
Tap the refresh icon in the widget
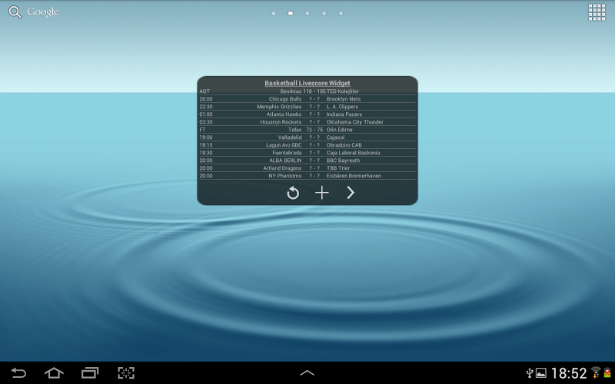click(x=293, y=193)
